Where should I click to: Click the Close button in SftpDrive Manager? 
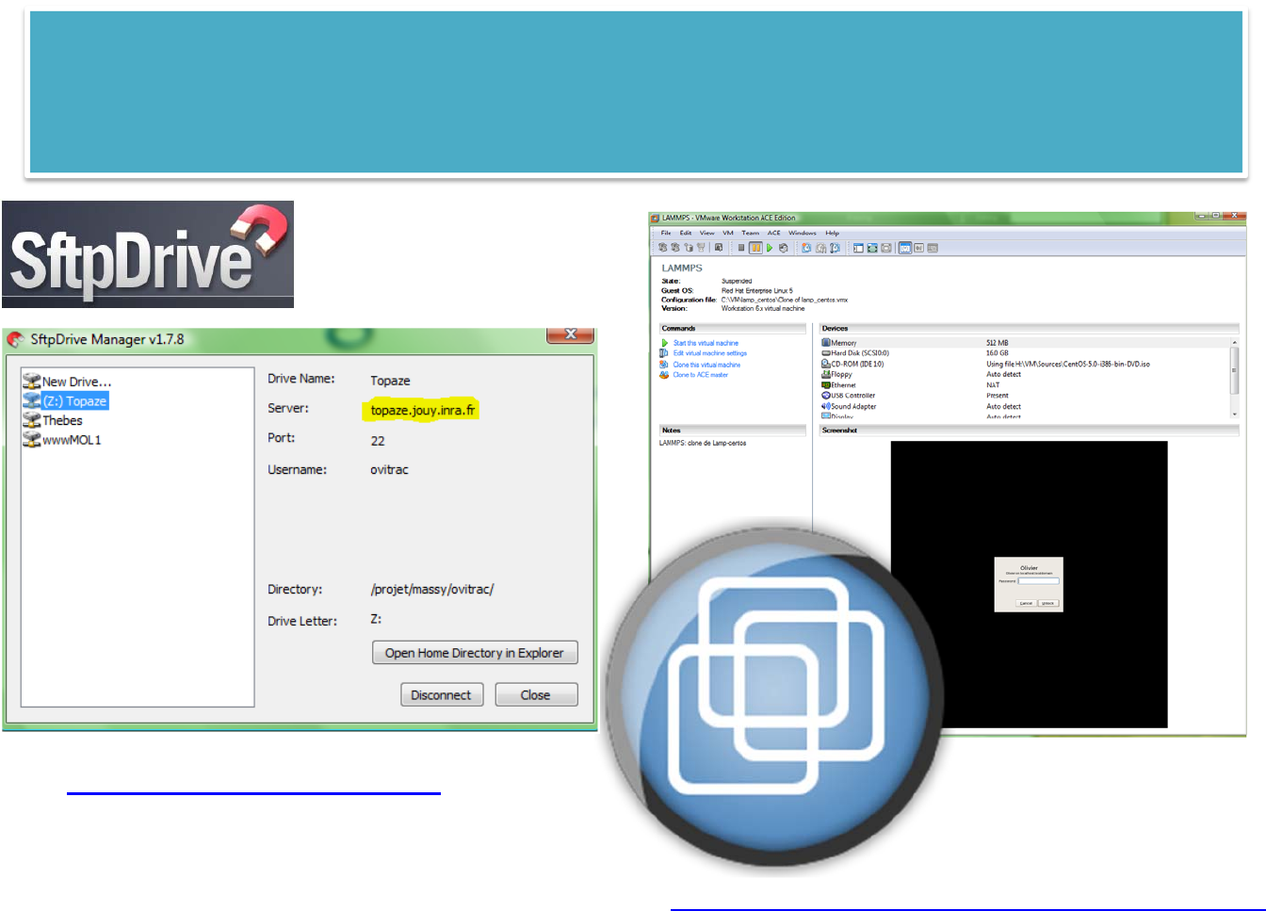536,695
